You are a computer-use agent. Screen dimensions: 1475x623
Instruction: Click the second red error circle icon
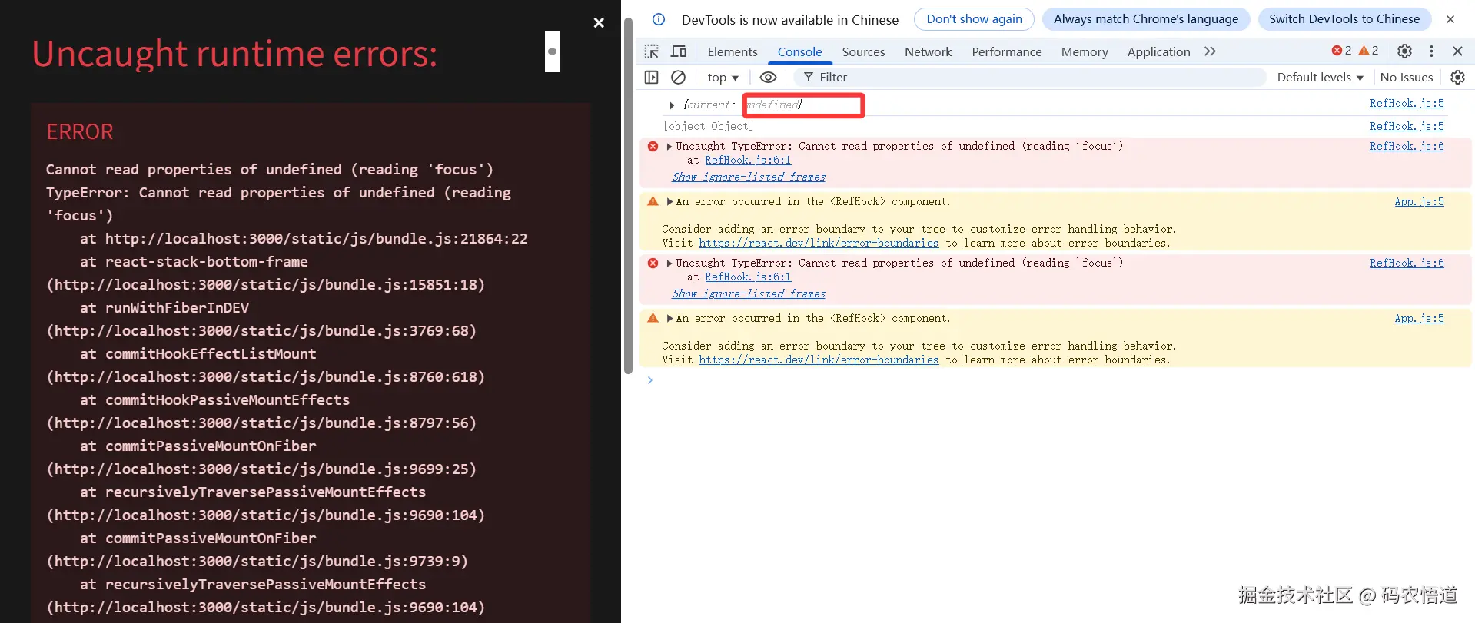[653, 263]
